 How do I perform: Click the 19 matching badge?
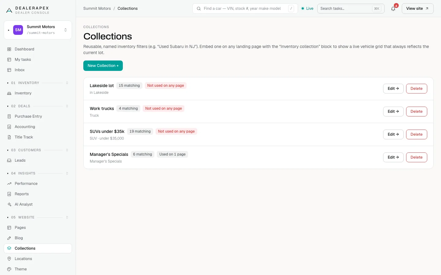(140, 131)
